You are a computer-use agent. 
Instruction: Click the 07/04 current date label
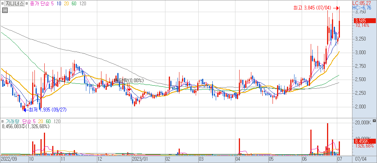[x=360, y=159]
